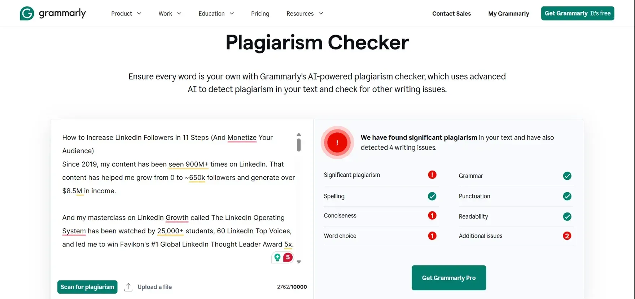The width and height of the screenshot is (635, 299).
Task: Click the green Grammar checkmark
Action: [567, 176]
